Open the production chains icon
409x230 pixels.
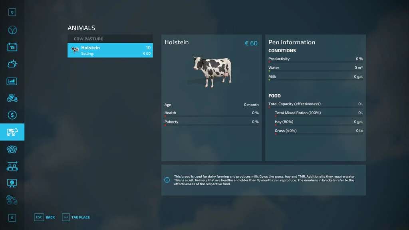pyautogui.click(x=12, y=166)
